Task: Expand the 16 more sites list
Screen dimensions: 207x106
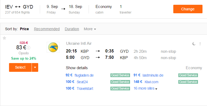Action: 145,88
